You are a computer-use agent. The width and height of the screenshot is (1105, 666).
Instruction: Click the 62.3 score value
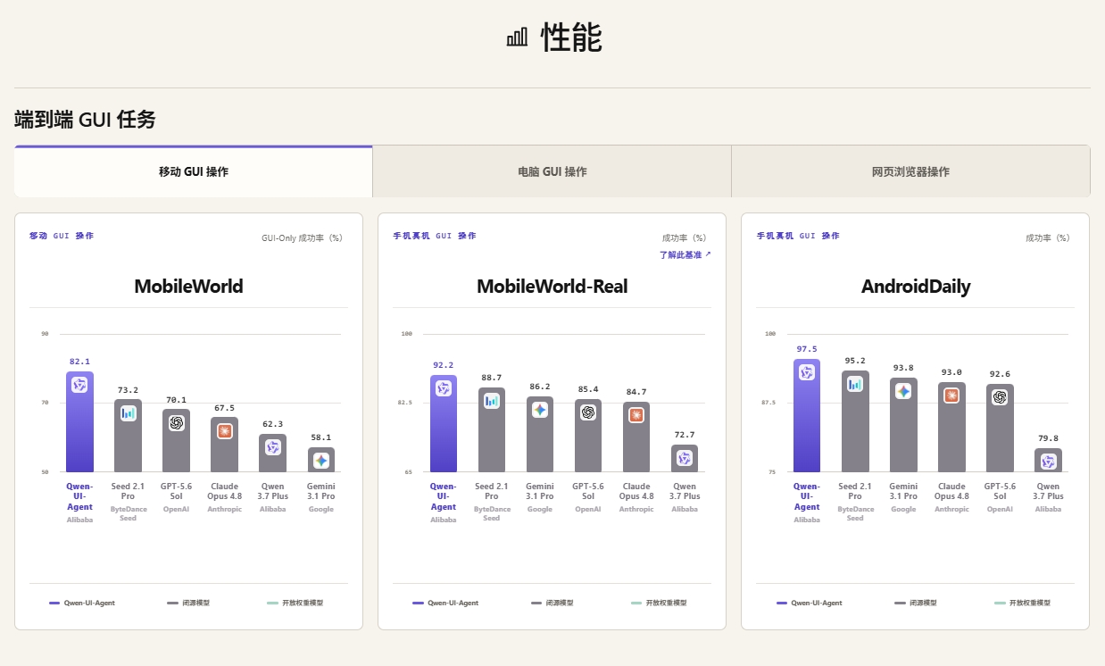(x=272, y=424)
